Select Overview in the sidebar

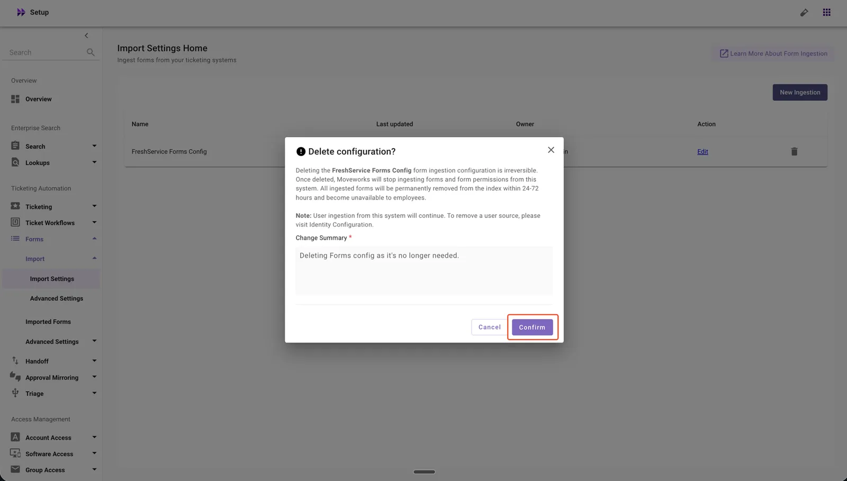click(x=38, y=99)
